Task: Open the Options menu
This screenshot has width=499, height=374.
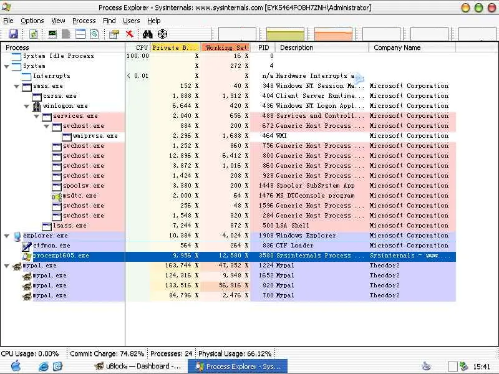Action: click(32, 21)
